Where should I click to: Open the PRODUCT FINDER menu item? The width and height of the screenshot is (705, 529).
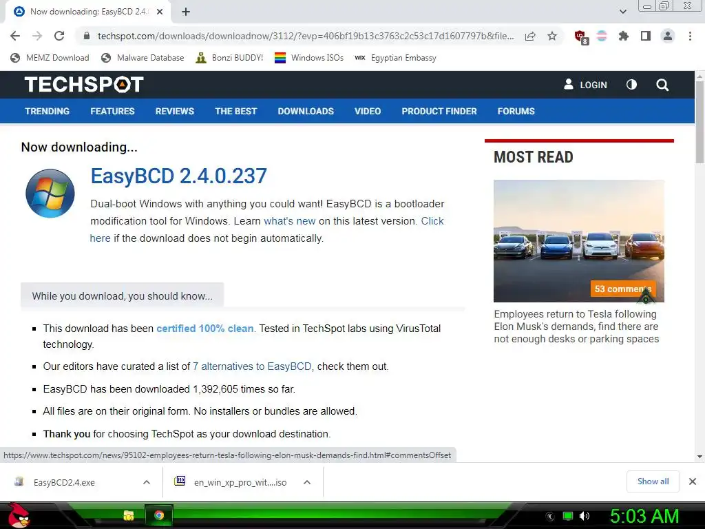439,111
